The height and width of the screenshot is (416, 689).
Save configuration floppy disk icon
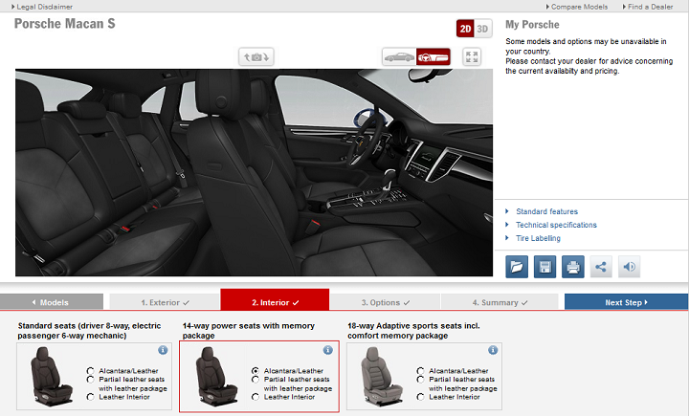(x=545, y=267)
